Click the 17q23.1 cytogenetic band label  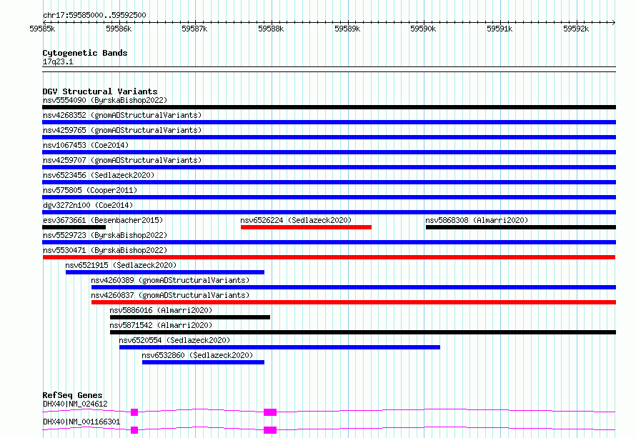click(58, 61)
